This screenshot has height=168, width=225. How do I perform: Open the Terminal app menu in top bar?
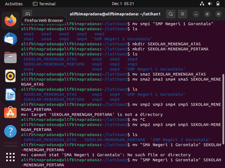44,4
